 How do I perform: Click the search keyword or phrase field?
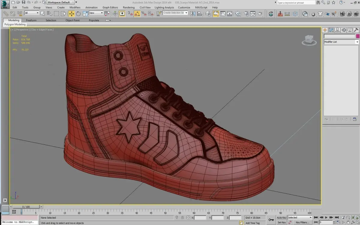(296, 3)
